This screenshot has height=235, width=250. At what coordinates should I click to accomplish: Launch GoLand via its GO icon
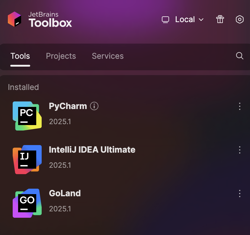coord(27,203)
